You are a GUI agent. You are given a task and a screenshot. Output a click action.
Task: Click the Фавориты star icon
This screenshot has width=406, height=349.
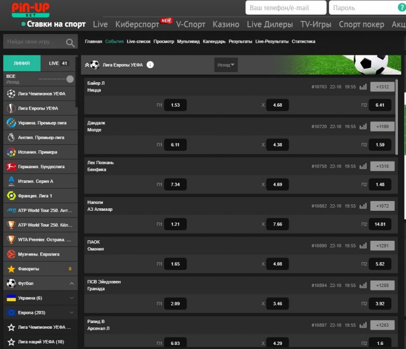click(x=11, y=269)
